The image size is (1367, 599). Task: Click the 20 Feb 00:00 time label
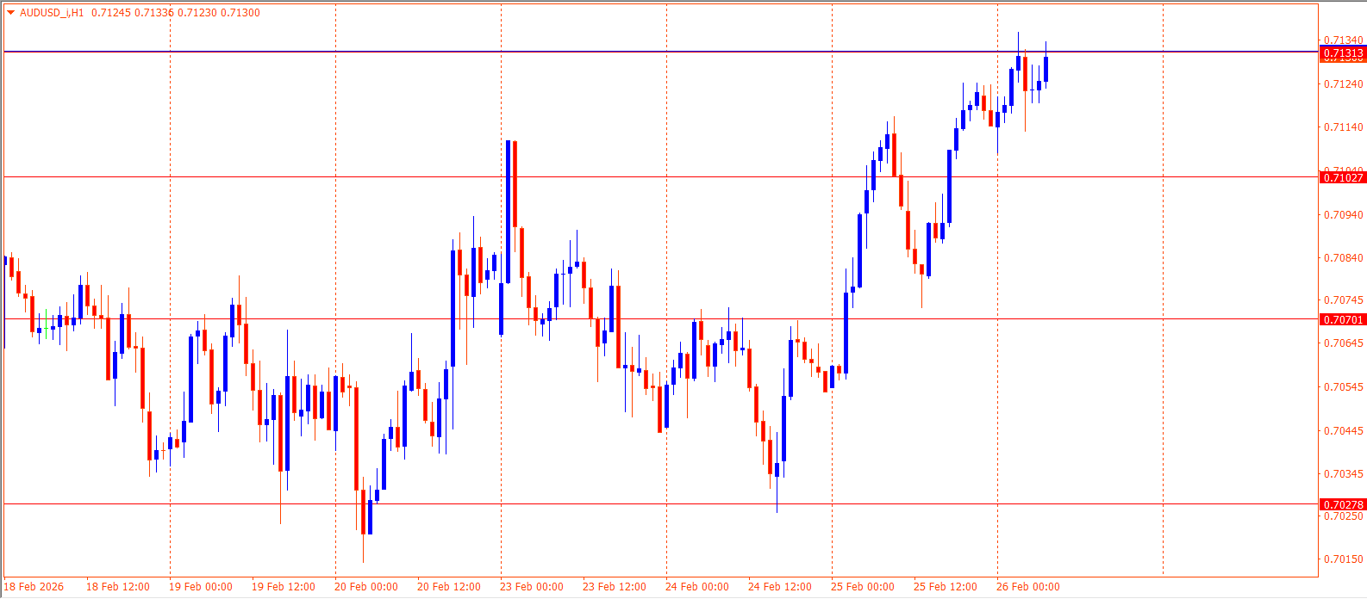pos(366,587)
